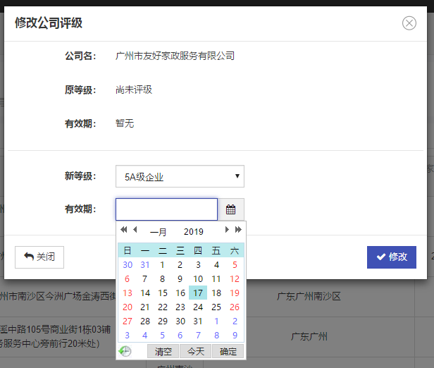Select January 12 in calendar
The height and width of the screenshot is (368, 434).
click(x=235, y=279)
